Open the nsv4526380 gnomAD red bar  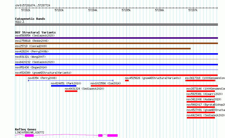pos(116,75)
